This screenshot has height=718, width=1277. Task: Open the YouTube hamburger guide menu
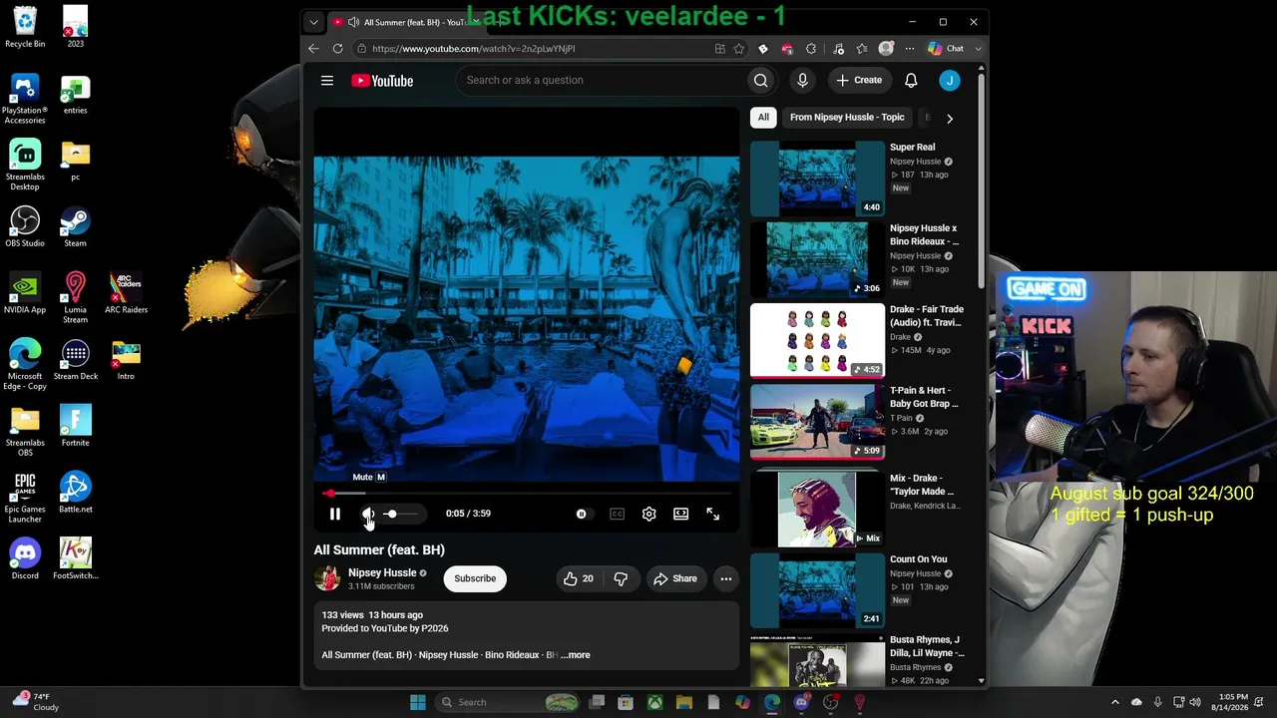[327, 80]
